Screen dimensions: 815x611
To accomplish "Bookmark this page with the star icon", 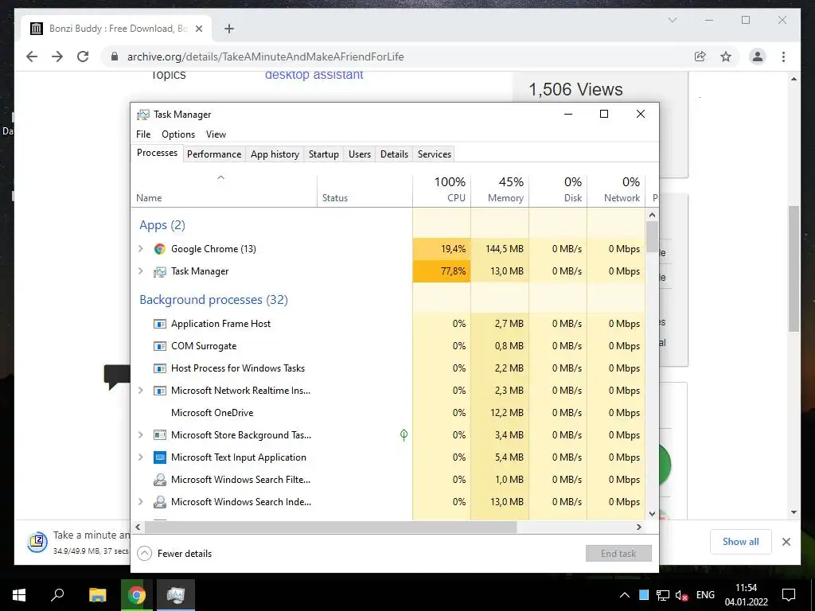I will coord(726,56).
